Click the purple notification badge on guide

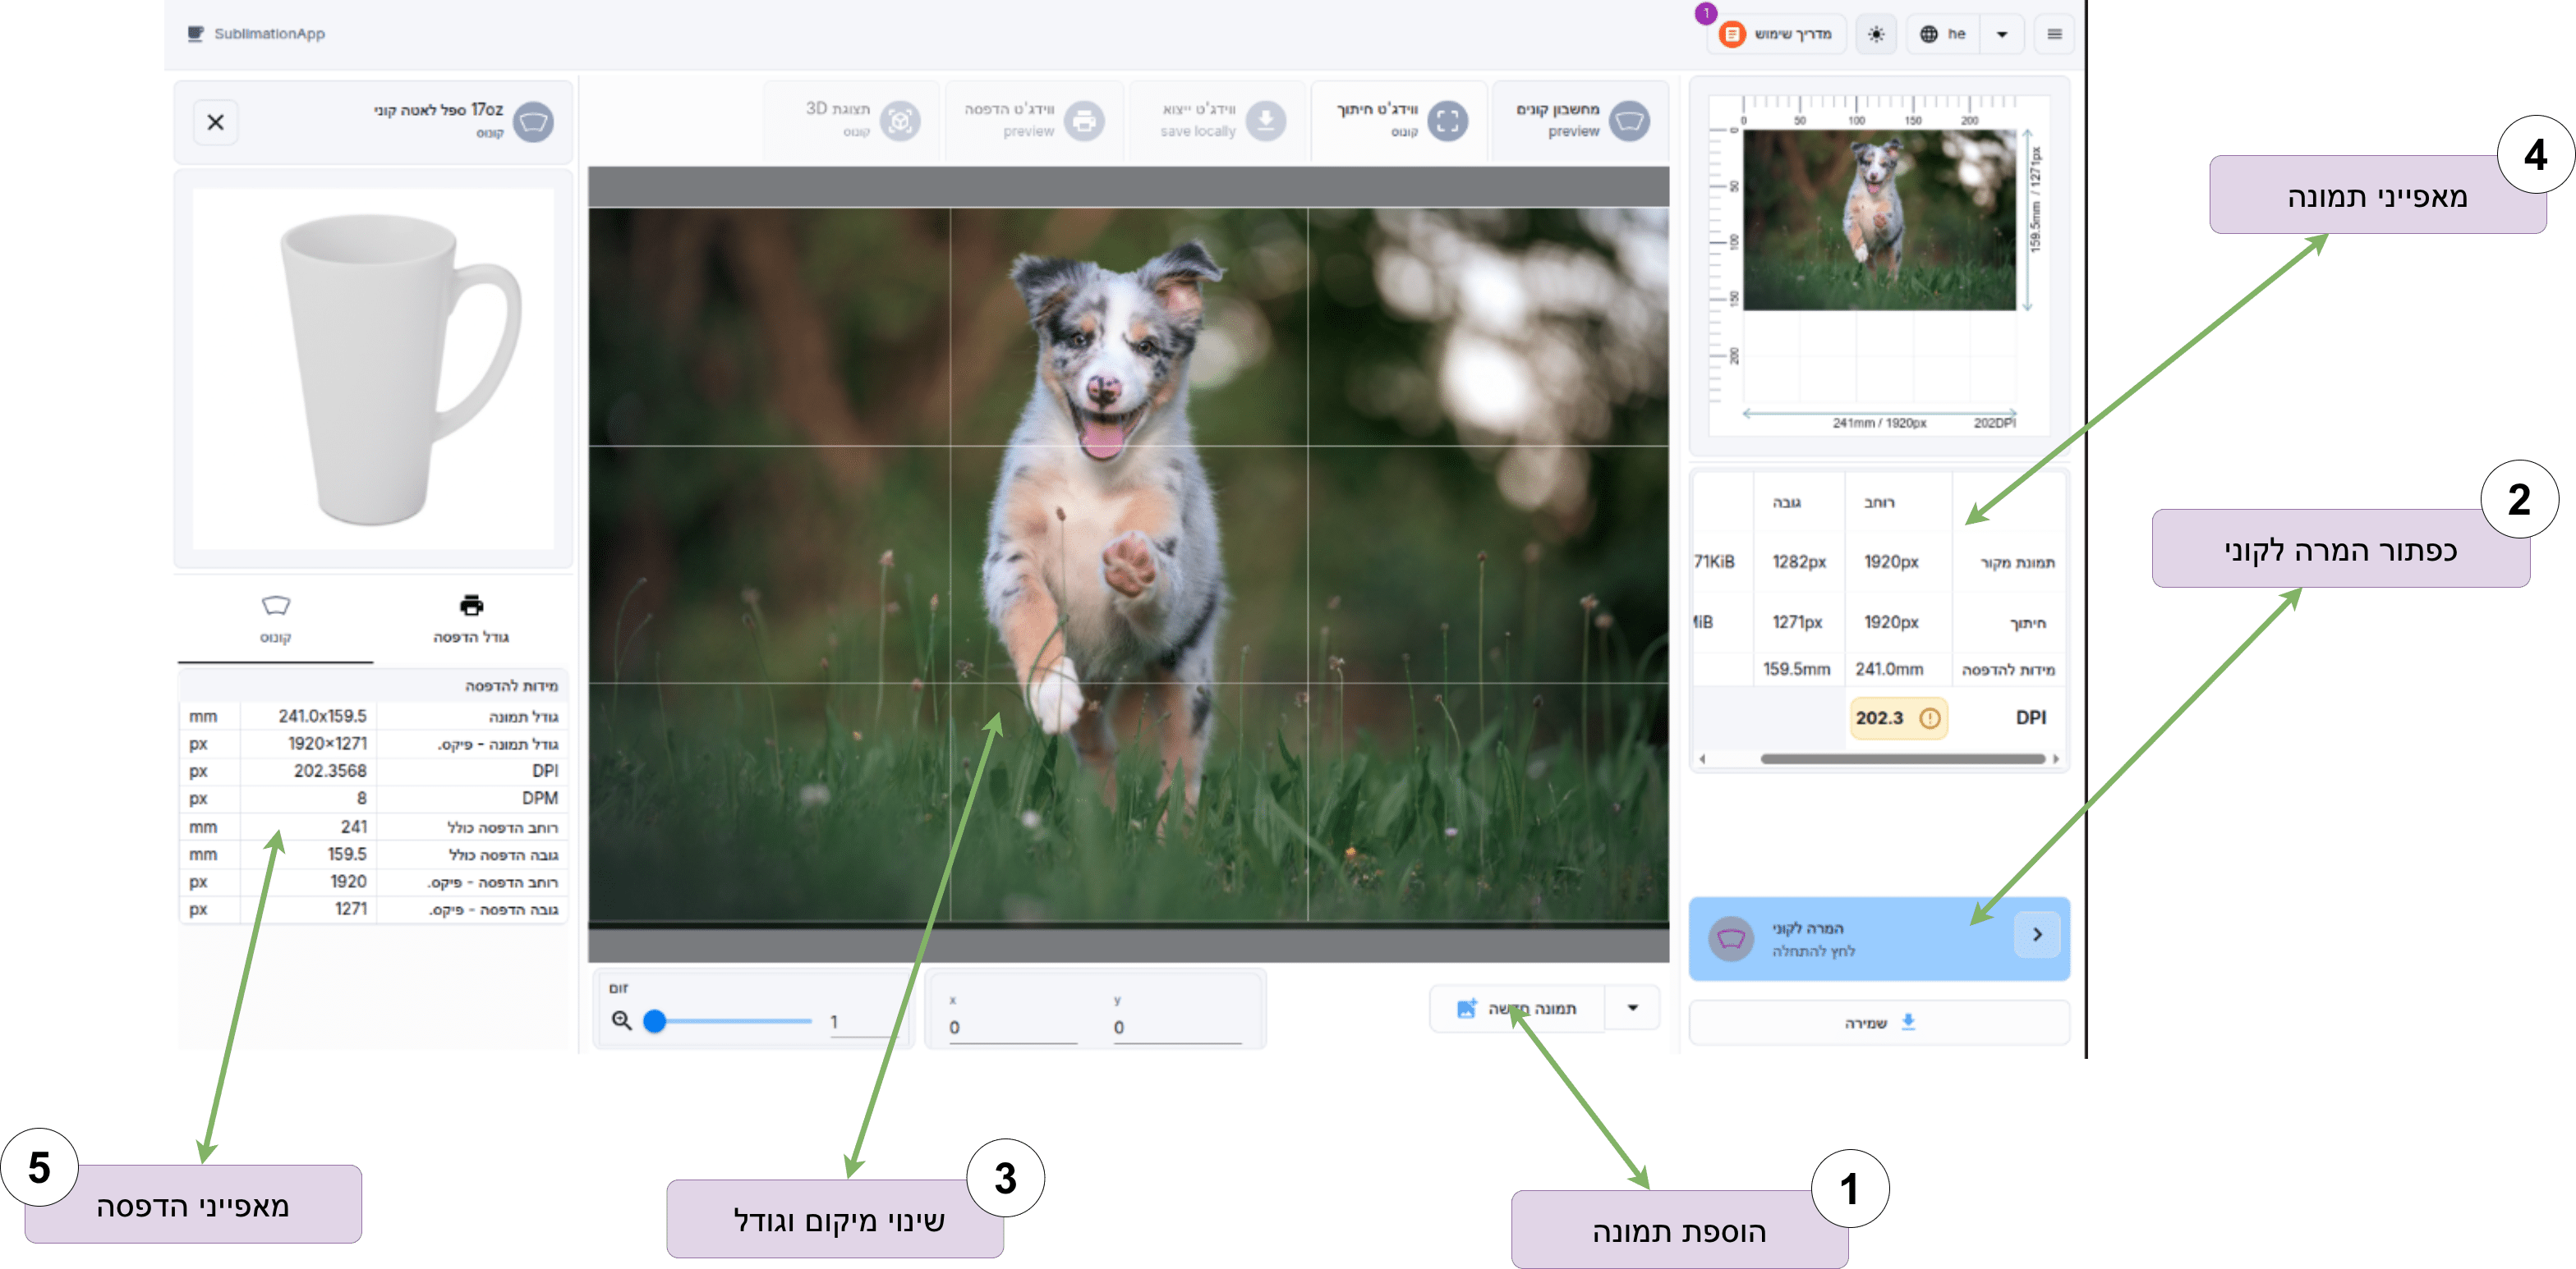(1706, 13)
